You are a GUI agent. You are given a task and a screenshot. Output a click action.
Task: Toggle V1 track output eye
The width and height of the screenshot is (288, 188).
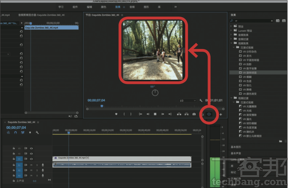tap(31, 159)
